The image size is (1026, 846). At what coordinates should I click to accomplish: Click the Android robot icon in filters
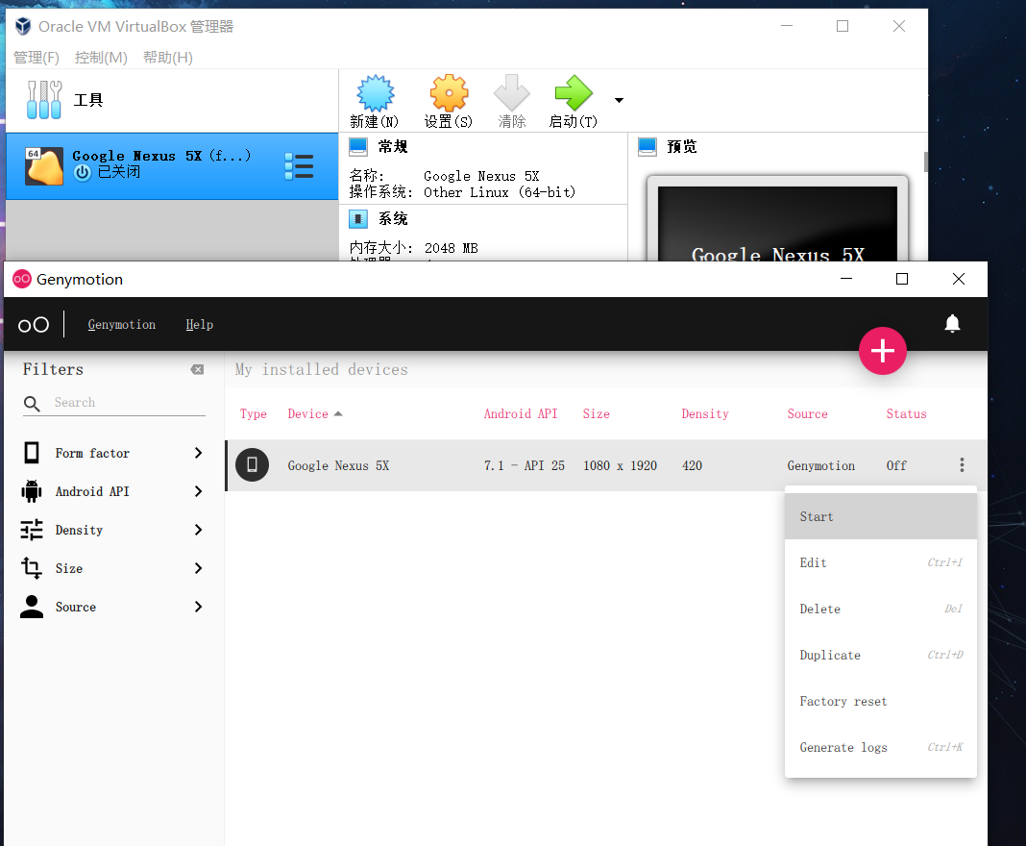point(32,491)
